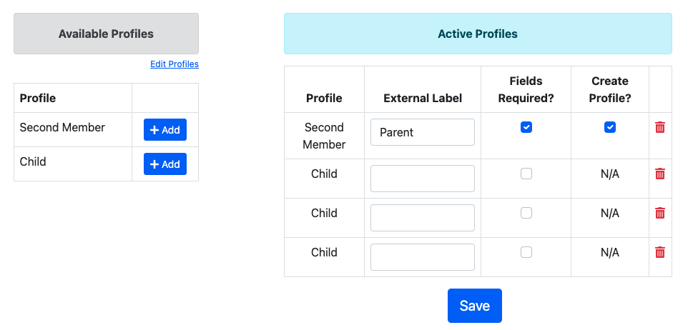Viewport: 698px width, 330px height.
Task: Remove the second Child row via trash icon
Action: 660,213
